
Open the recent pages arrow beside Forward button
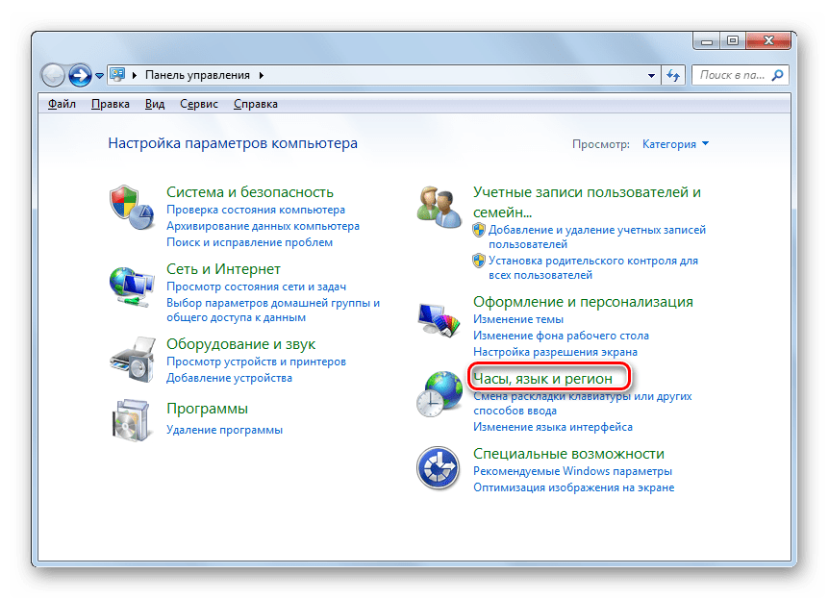(99, 76)
